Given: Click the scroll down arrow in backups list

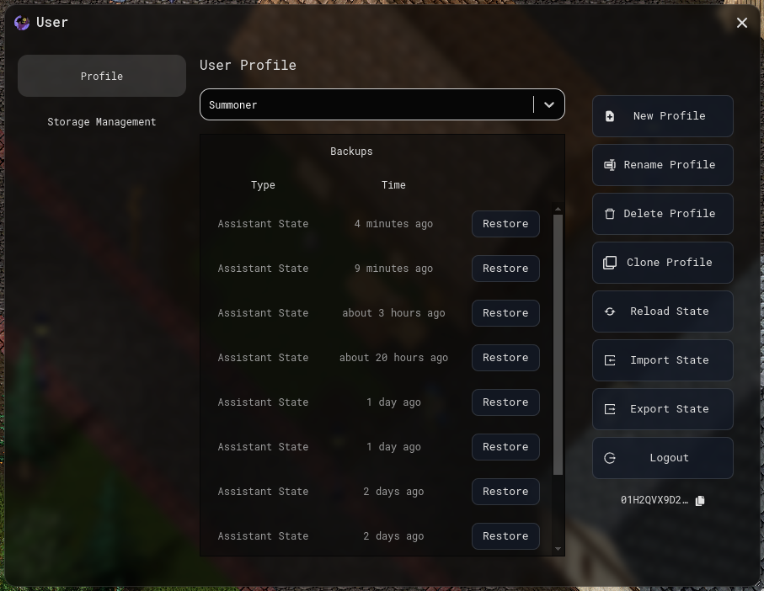Looking at the screenshot, I should click(558, 549).
